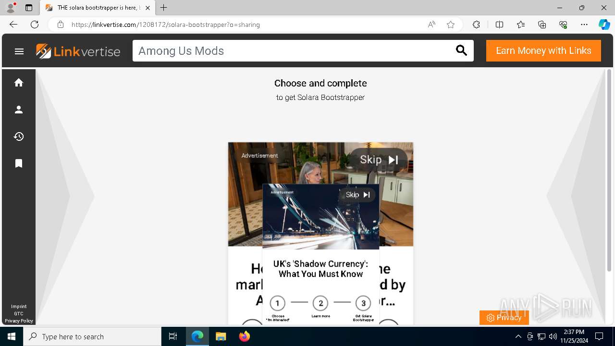The height and width of the screenshot is (346, 615).
Task: Click the linkvertise.com address bar URL
Action: click(166, 25)
